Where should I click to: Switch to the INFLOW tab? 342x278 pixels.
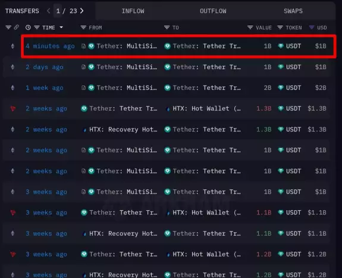click(x=133, y=11)
